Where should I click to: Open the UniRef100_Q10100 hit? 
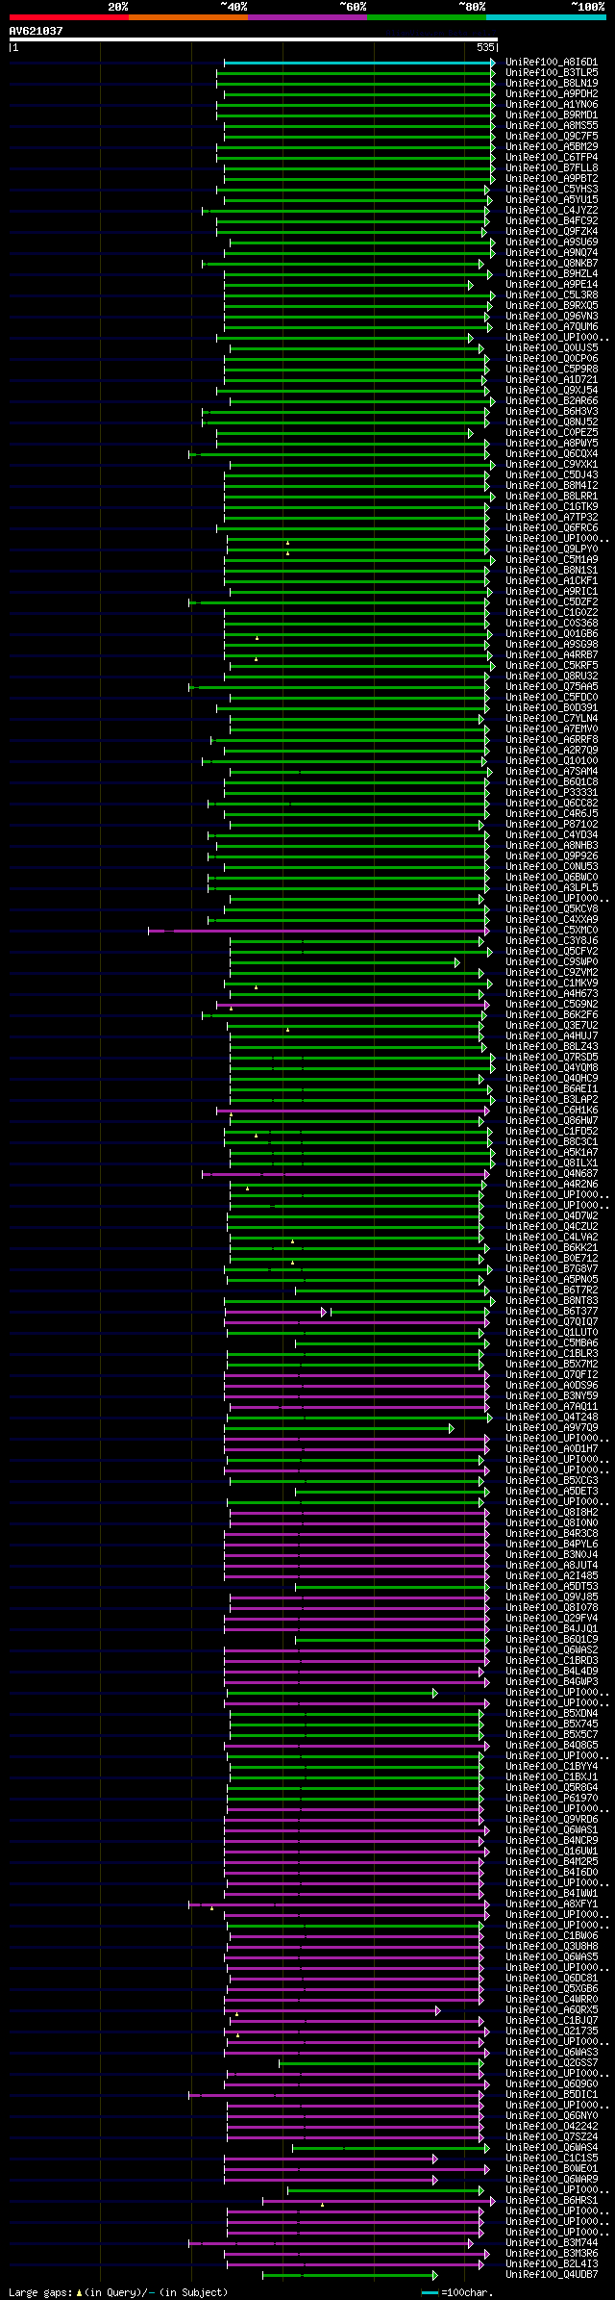click(552, 761)
